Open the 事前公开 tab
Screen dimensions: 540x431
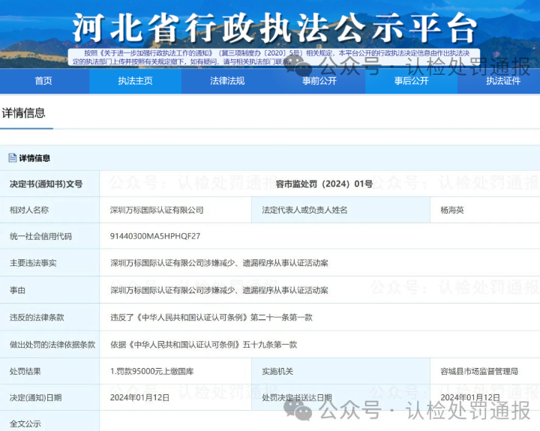(x=319, y=81)
